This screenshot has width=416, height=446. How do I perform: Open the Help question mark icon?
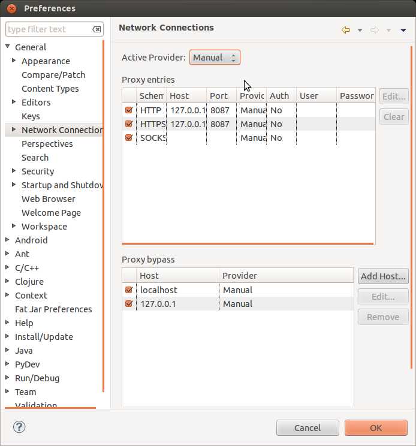click(19, 427)
